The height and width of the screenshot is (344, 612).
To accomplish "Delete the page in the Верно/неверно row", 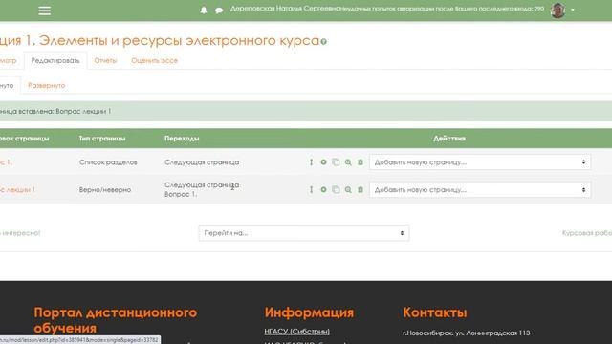I will pyautogui.click(x=361, y=189).
